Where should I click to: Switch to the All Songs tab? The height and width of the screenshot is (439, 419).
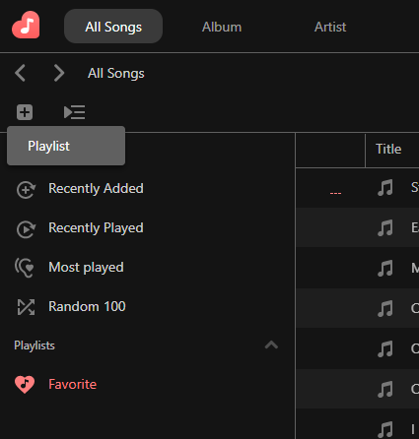(113, 27)
